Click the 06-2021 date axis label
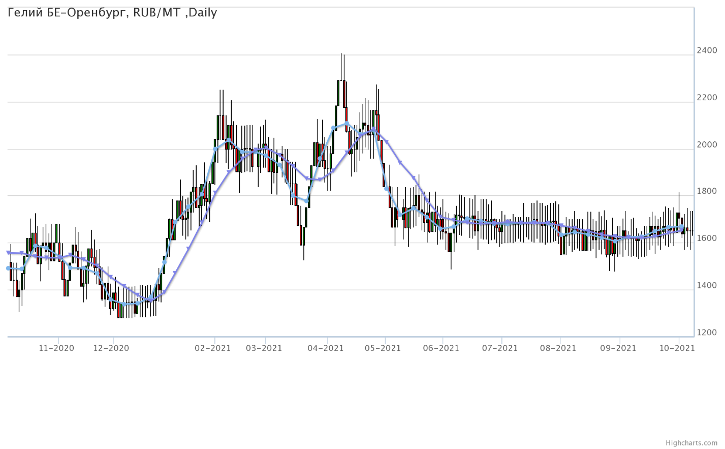Image resolution: width=725 pixels, height=449 pixels. (442, 348)
